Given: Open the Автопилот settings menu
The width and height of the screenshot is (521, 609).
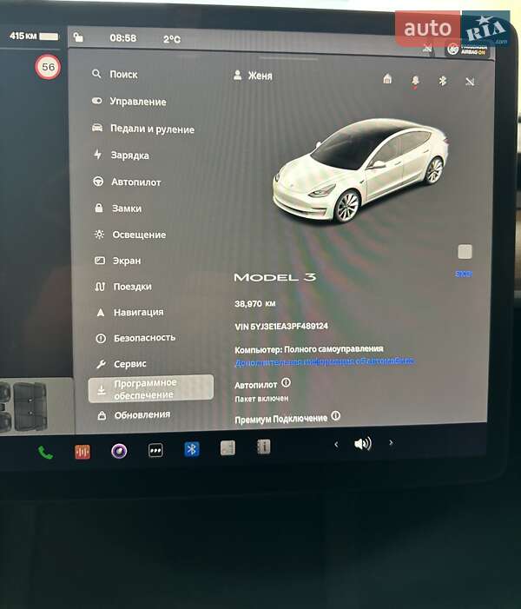Looking at the screenshot, I should (x=127, y=182).
